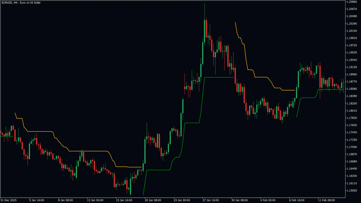Viewport: 361px width, 203px height.
Task: Click the 1.18960 price axis label
Action: 352,74
